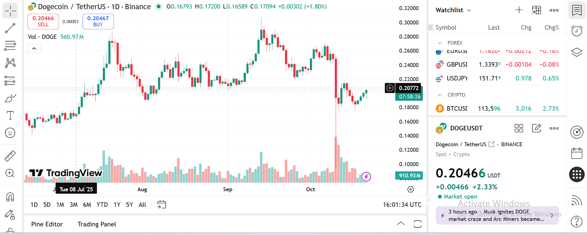Open the Watchlist name dropdown
This screenshot has width=587, height=235.
click(453, 10)
